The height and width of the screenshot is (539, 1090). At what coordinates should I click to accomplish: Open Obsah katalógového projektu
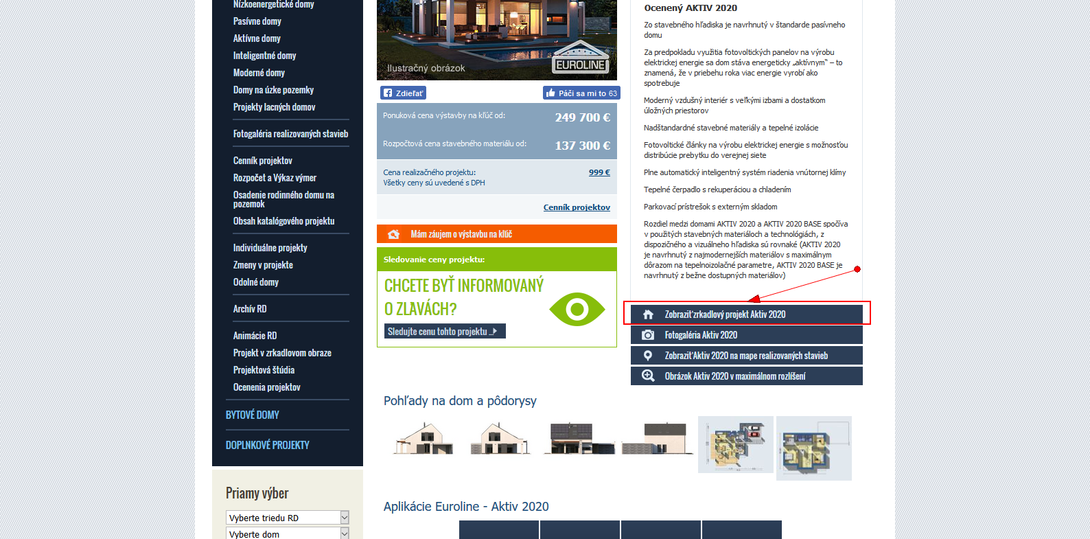pyautogui.click(x=284, y=221)
